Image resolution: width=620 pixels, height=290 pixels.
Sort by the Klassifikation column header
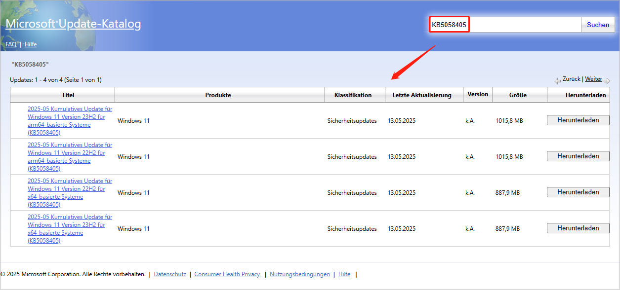[353, 95]
